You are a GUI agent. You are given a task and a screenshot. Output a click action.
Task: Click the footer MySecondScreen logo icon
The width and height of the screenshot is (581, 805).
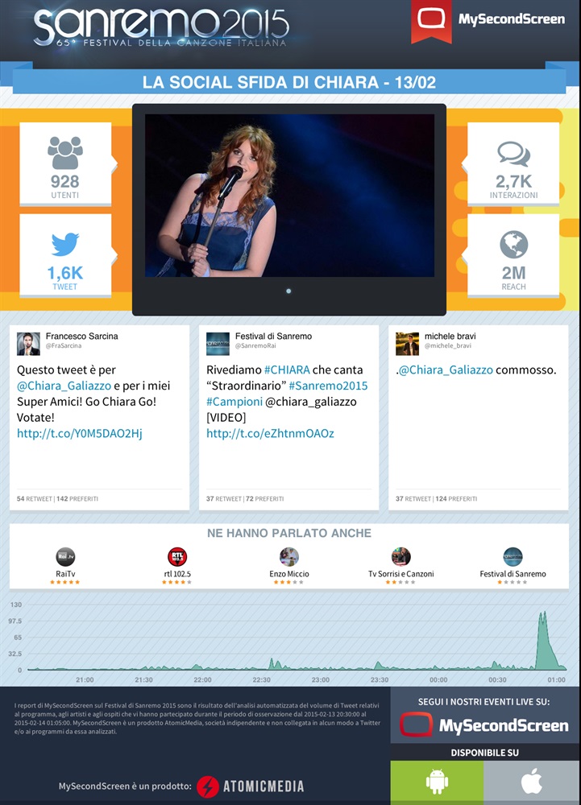pos(416,724)
